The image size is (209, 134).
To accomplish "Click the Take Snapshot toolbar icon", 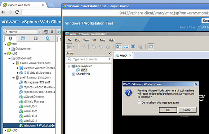I will (94, 47).
